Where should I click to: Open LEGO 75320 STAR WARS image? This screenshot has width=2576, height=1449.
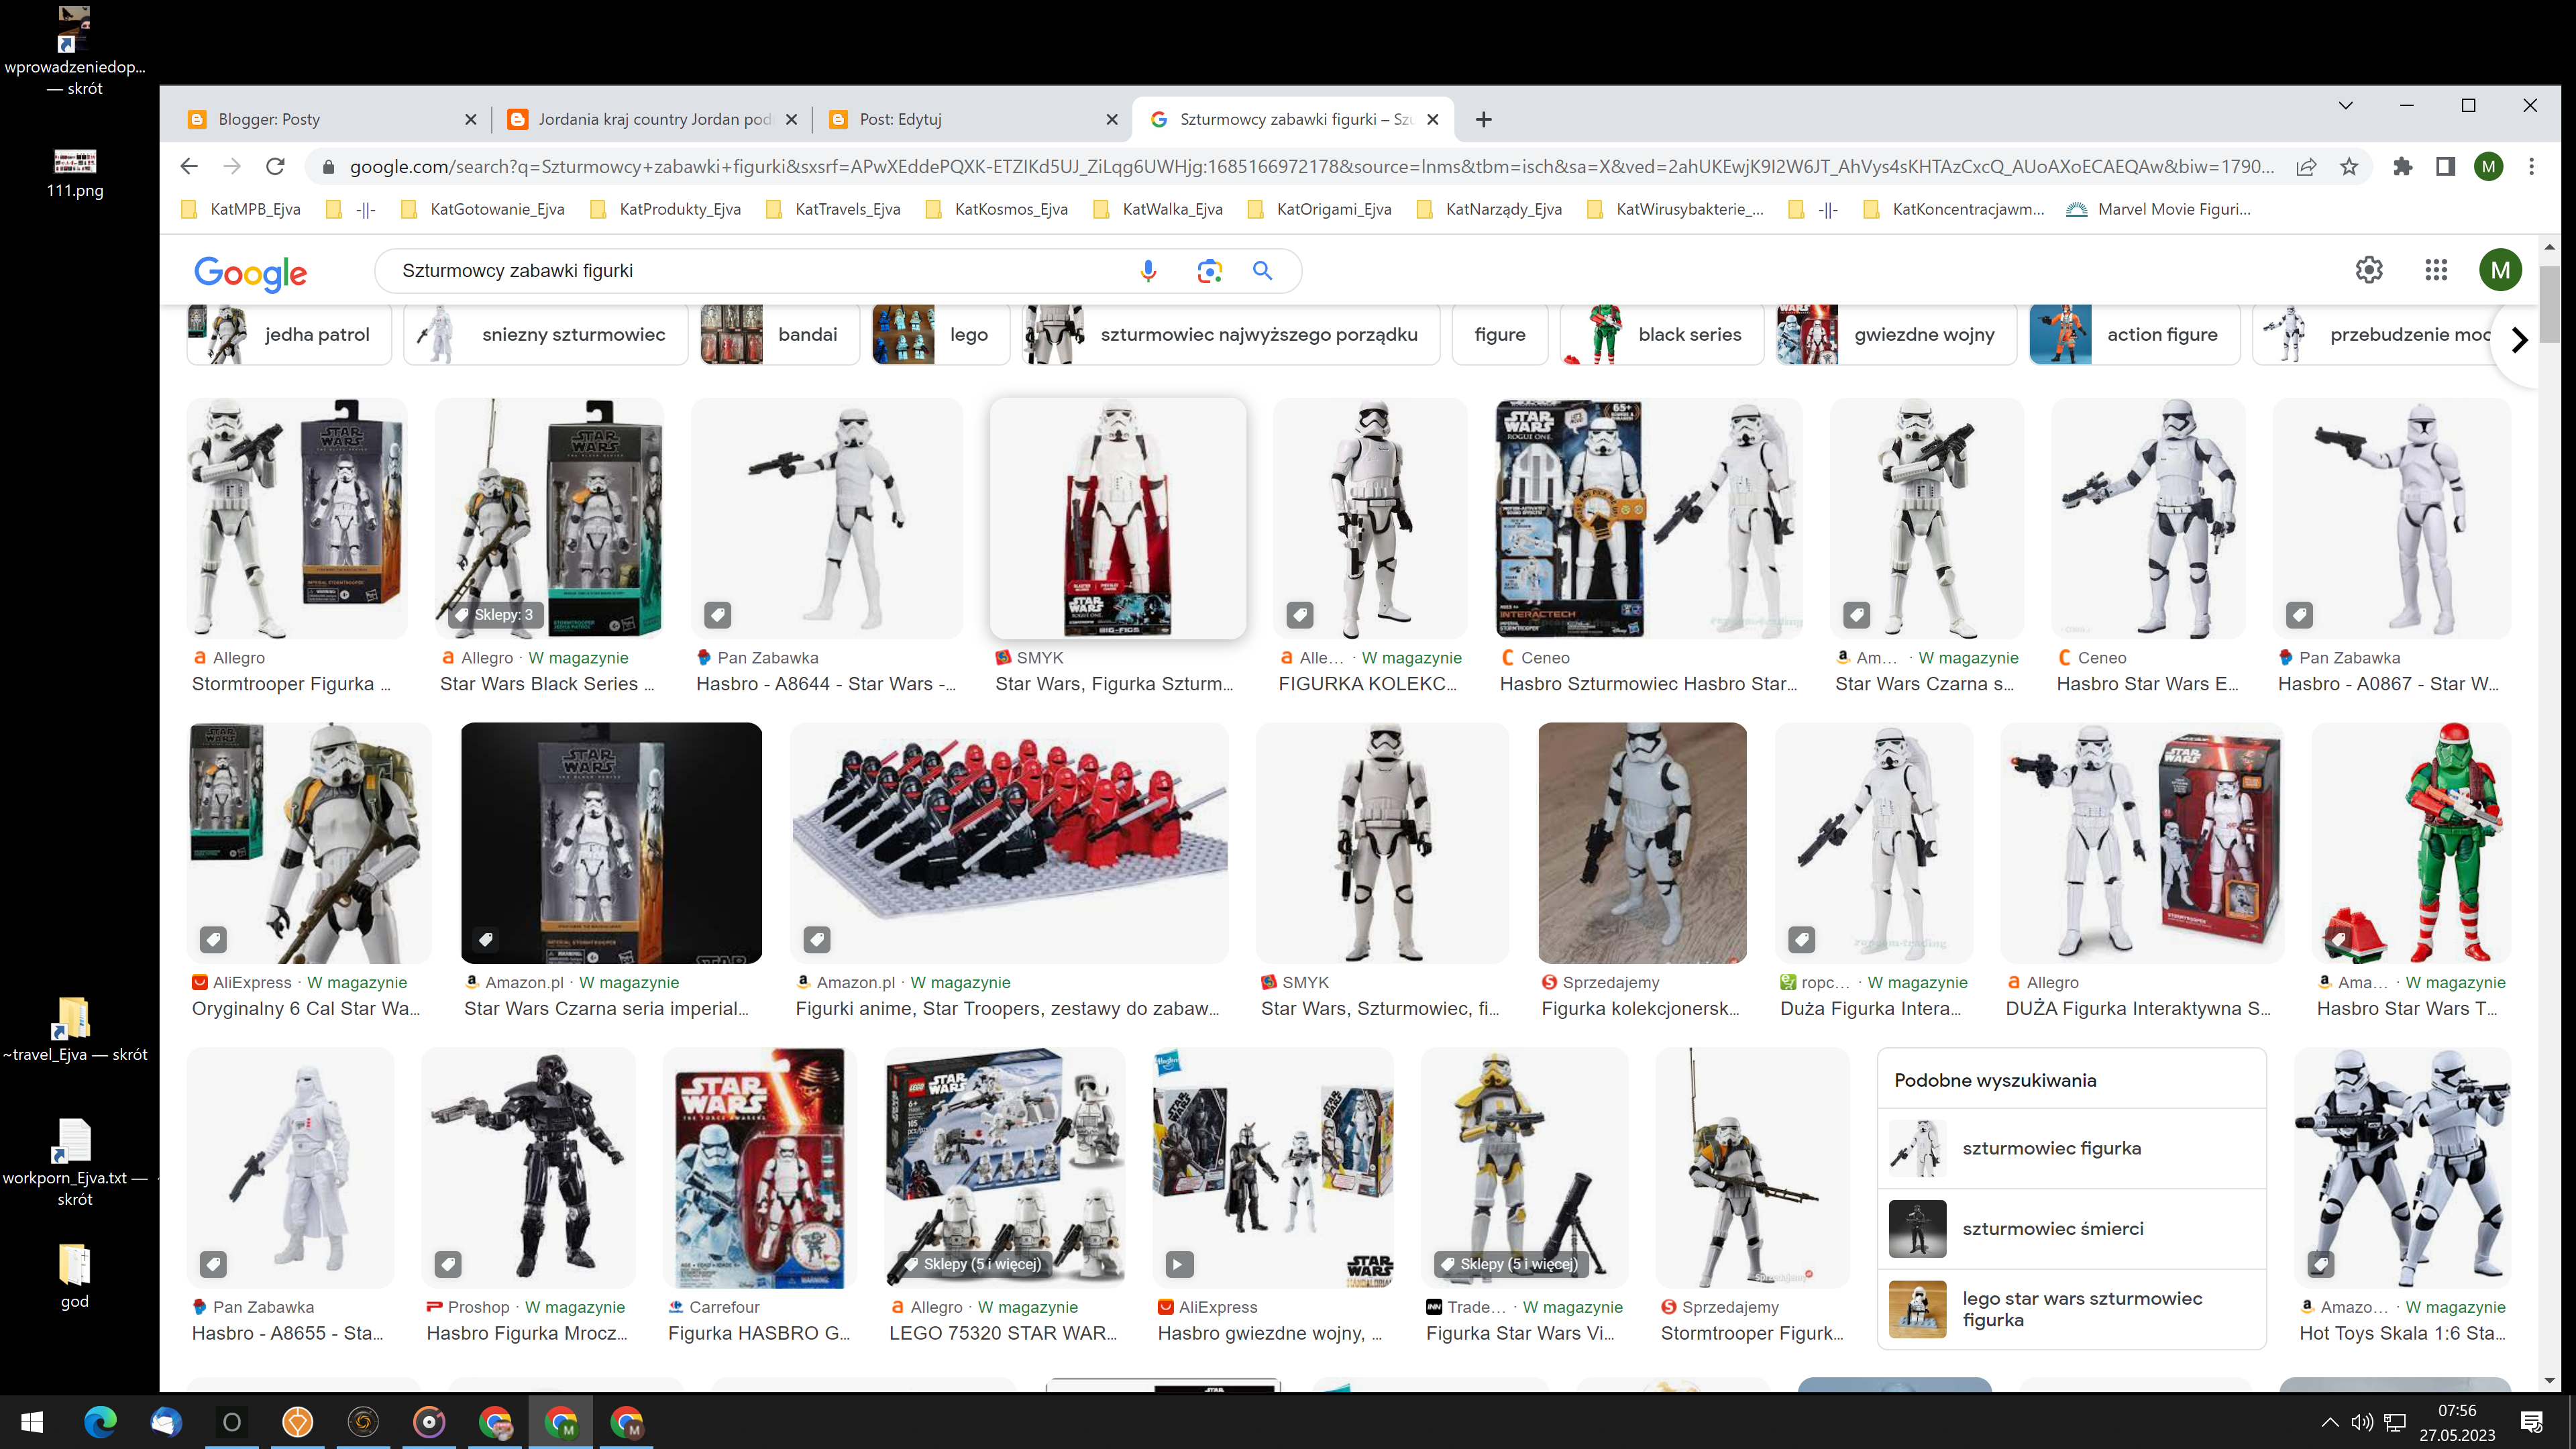point(1005,1168)
